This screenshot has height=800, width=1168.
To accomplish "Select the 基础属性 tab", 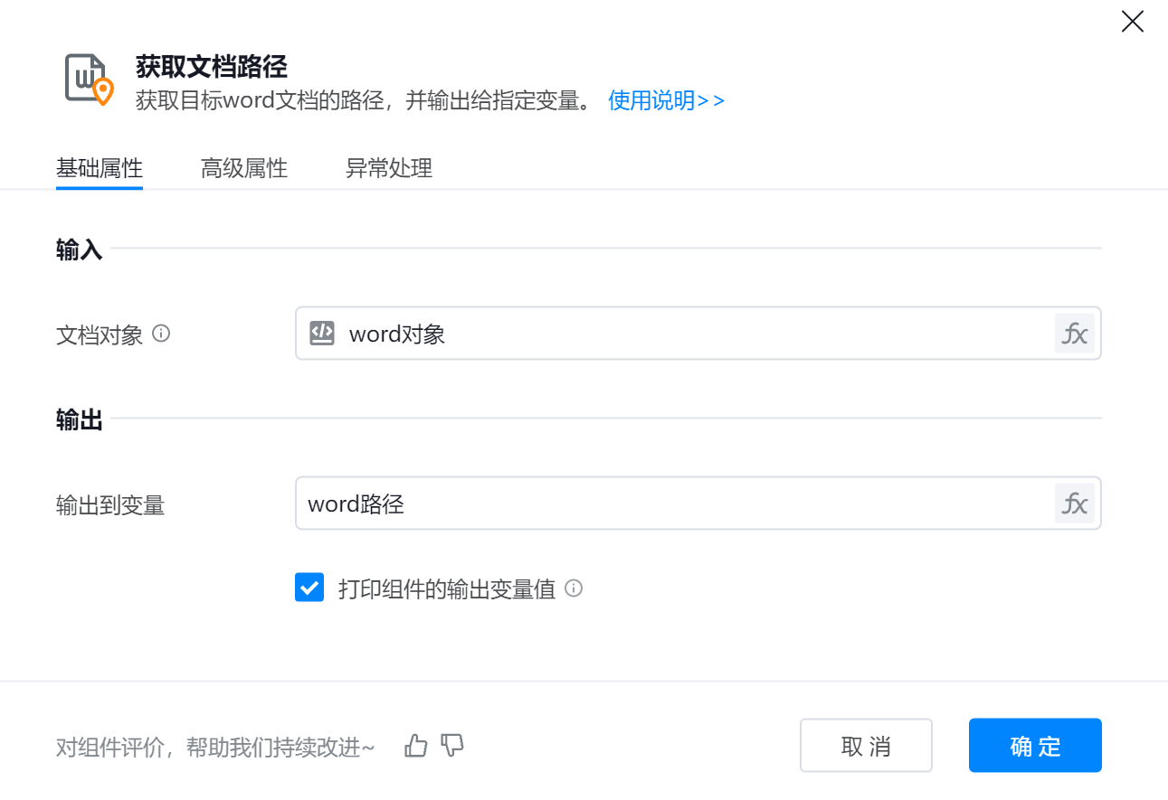I will coord(100,168).
